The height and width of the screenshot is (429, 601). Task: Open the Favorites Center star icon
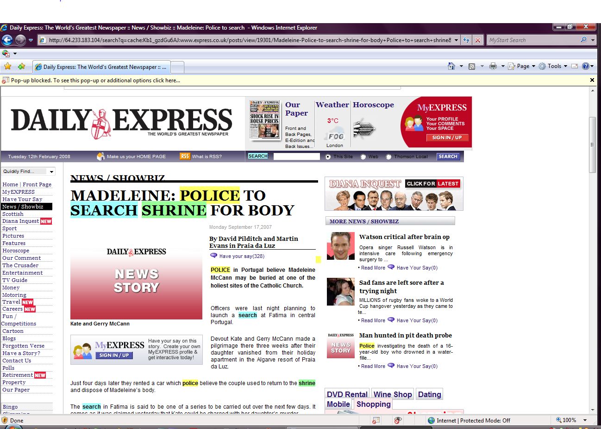[7, 67]
